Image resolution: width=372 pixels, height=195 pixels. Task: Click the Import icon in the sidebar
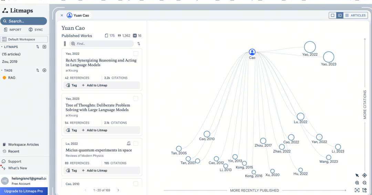click(x=6, y=30)
